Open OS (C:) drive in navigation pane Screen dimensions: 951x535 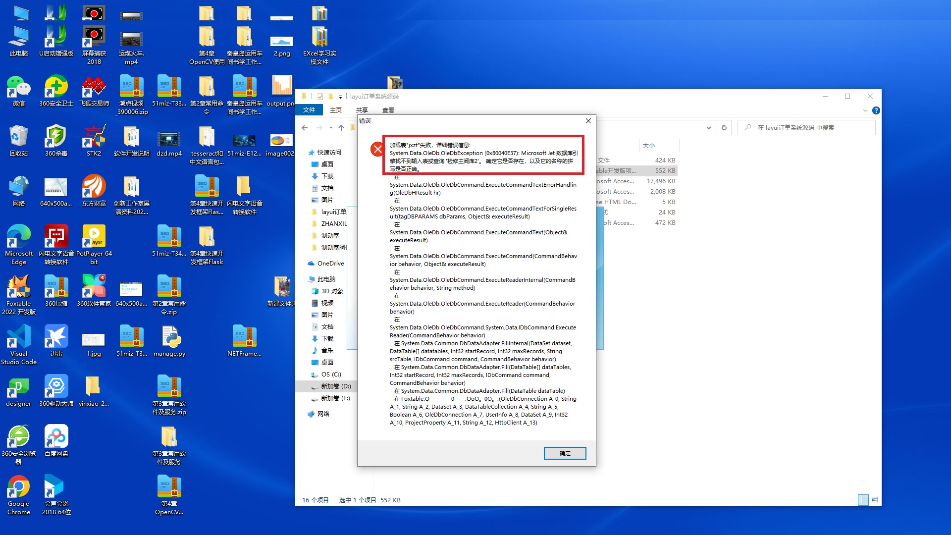[x=326, y=374]
